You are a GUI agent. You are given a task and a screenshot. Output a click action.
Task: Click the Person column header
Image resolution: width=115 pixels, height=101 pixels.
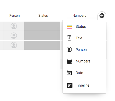click(x=14, y=16)
